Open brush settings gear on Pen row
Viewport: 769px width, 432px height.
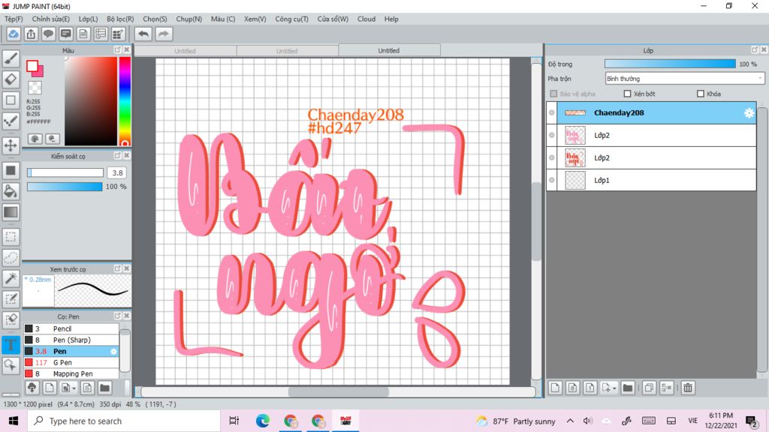[x=114, y=351]
